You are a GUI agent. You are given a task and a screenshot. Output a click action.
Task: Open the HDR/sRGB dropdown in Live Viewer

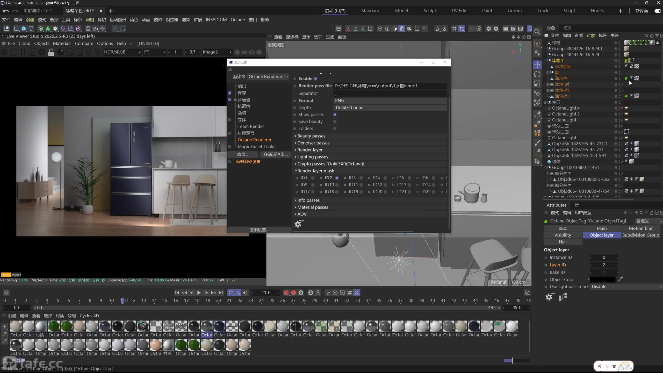coord(122,52)
